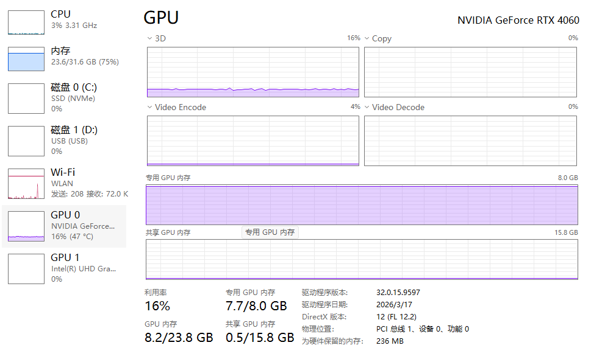Click the Copy engine graph area

(x=470, y=72)
